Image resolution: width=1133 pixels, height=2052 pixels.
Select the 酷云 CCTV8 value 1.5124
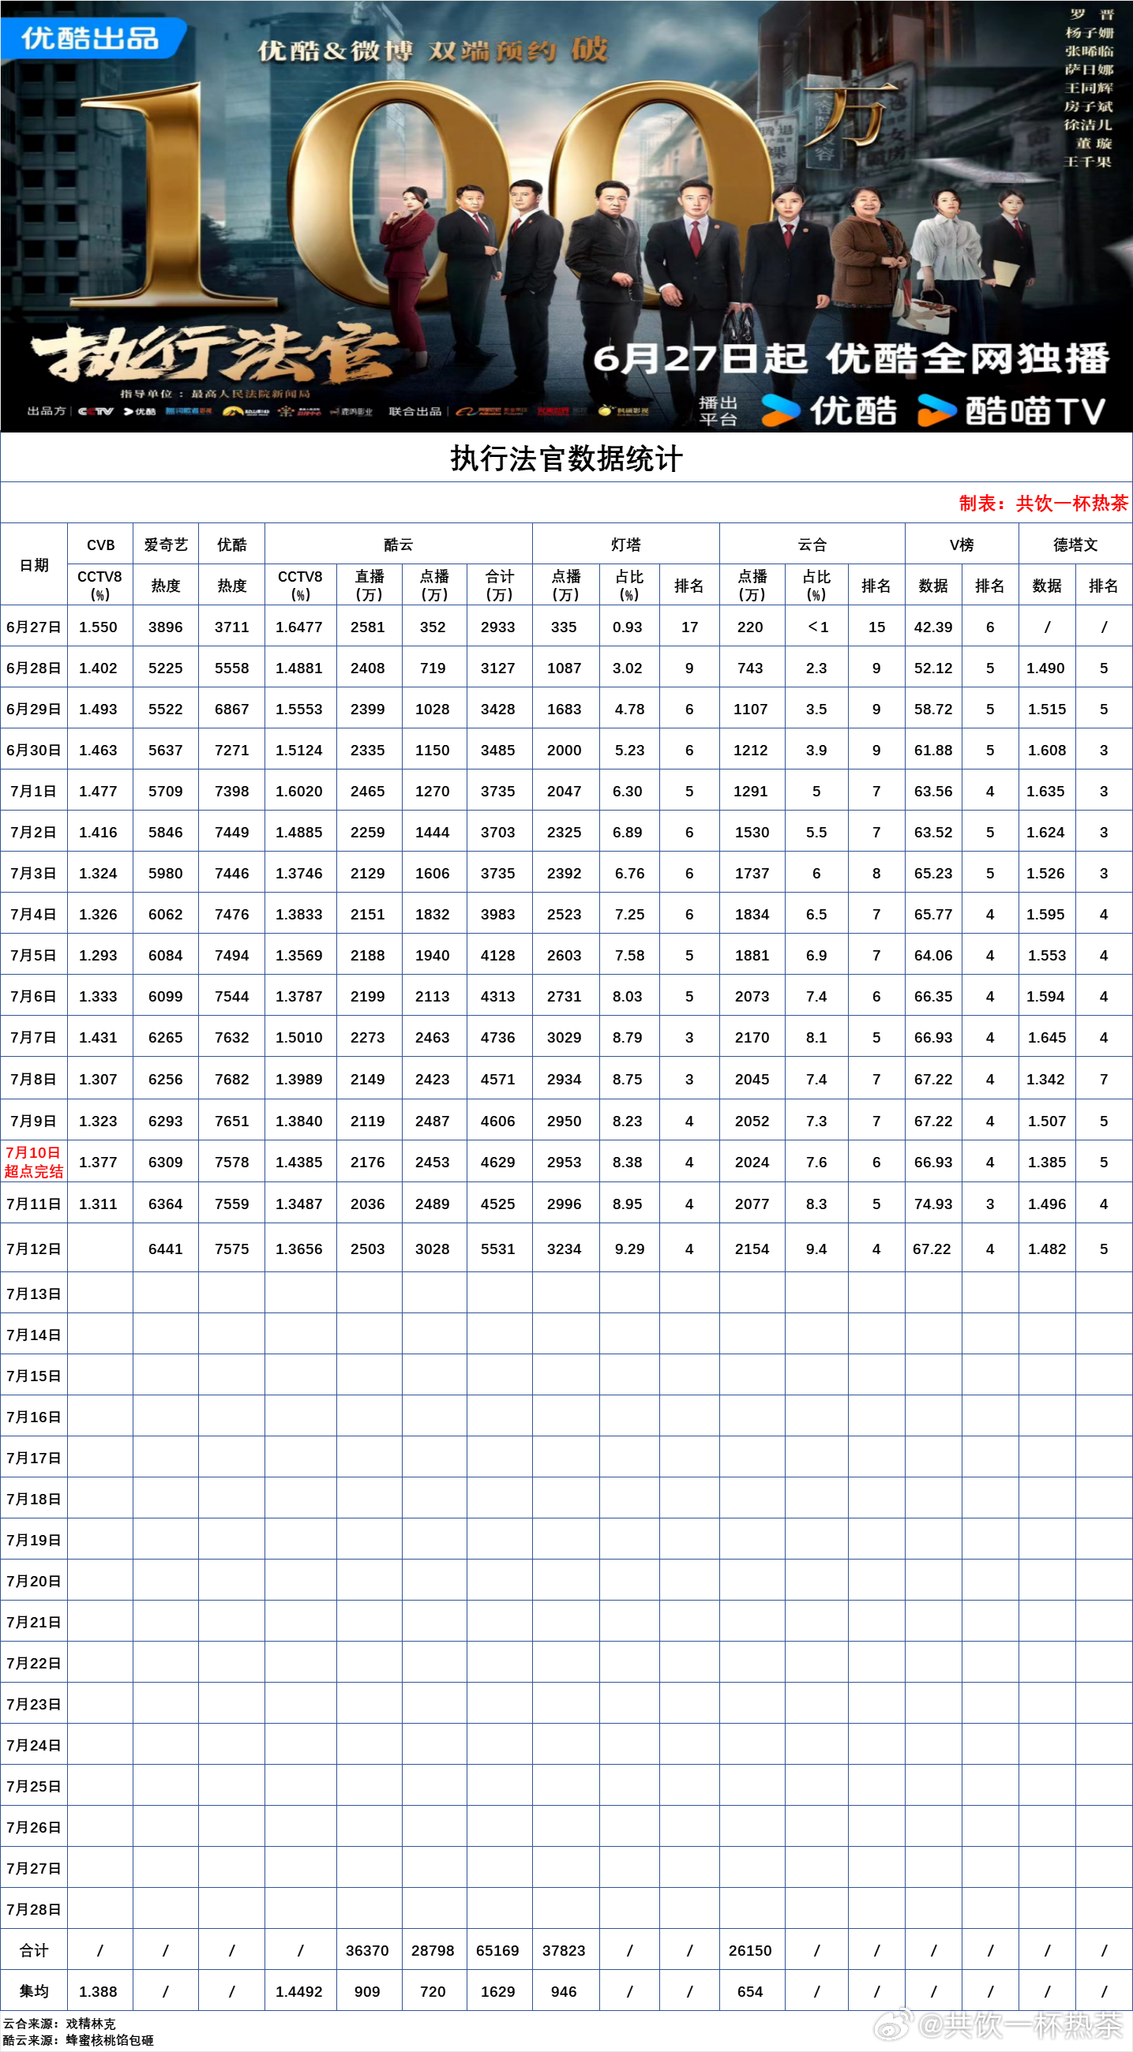pos(299,751)
